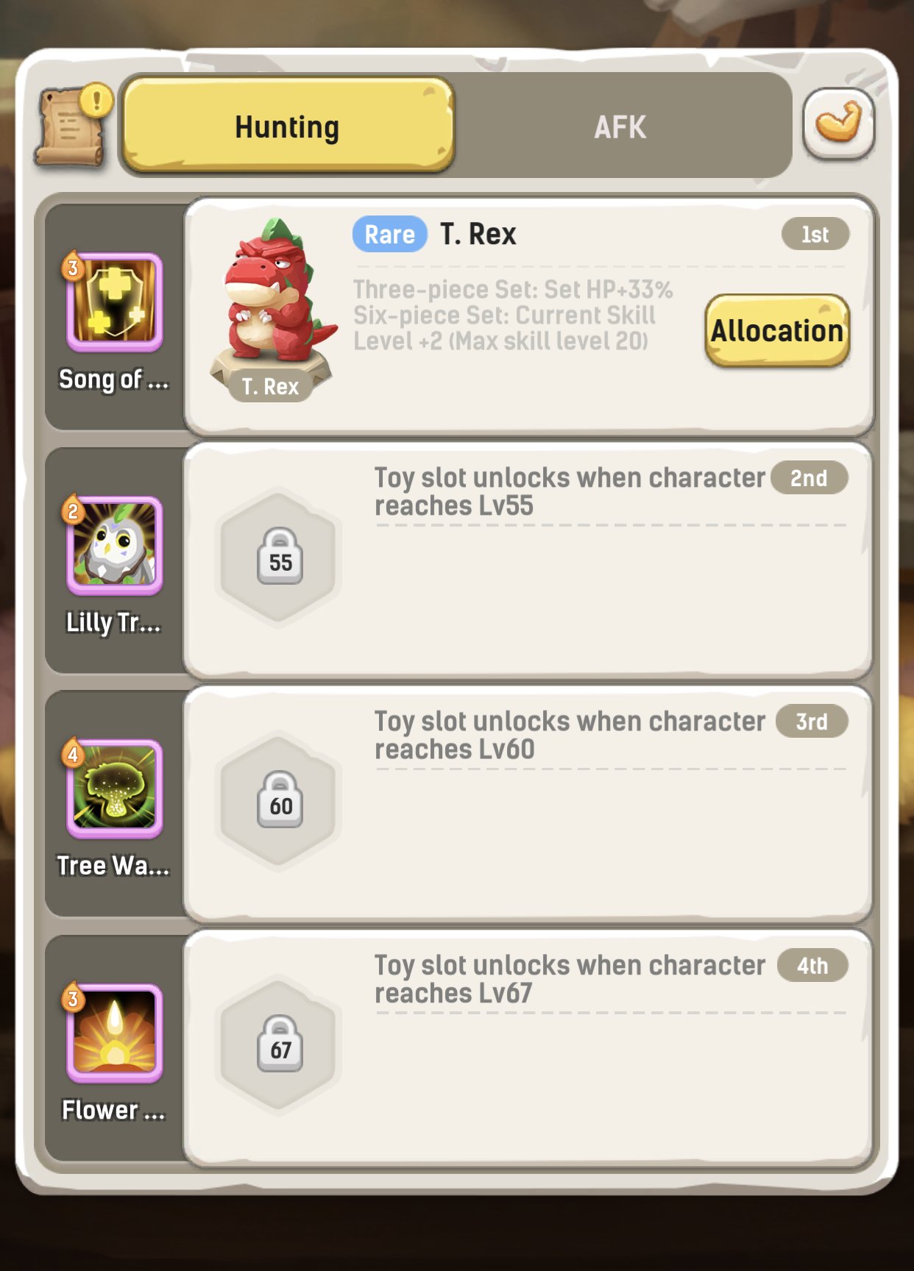
Task: Select the Flower skill icon
Action: (x=114, y=1033)
